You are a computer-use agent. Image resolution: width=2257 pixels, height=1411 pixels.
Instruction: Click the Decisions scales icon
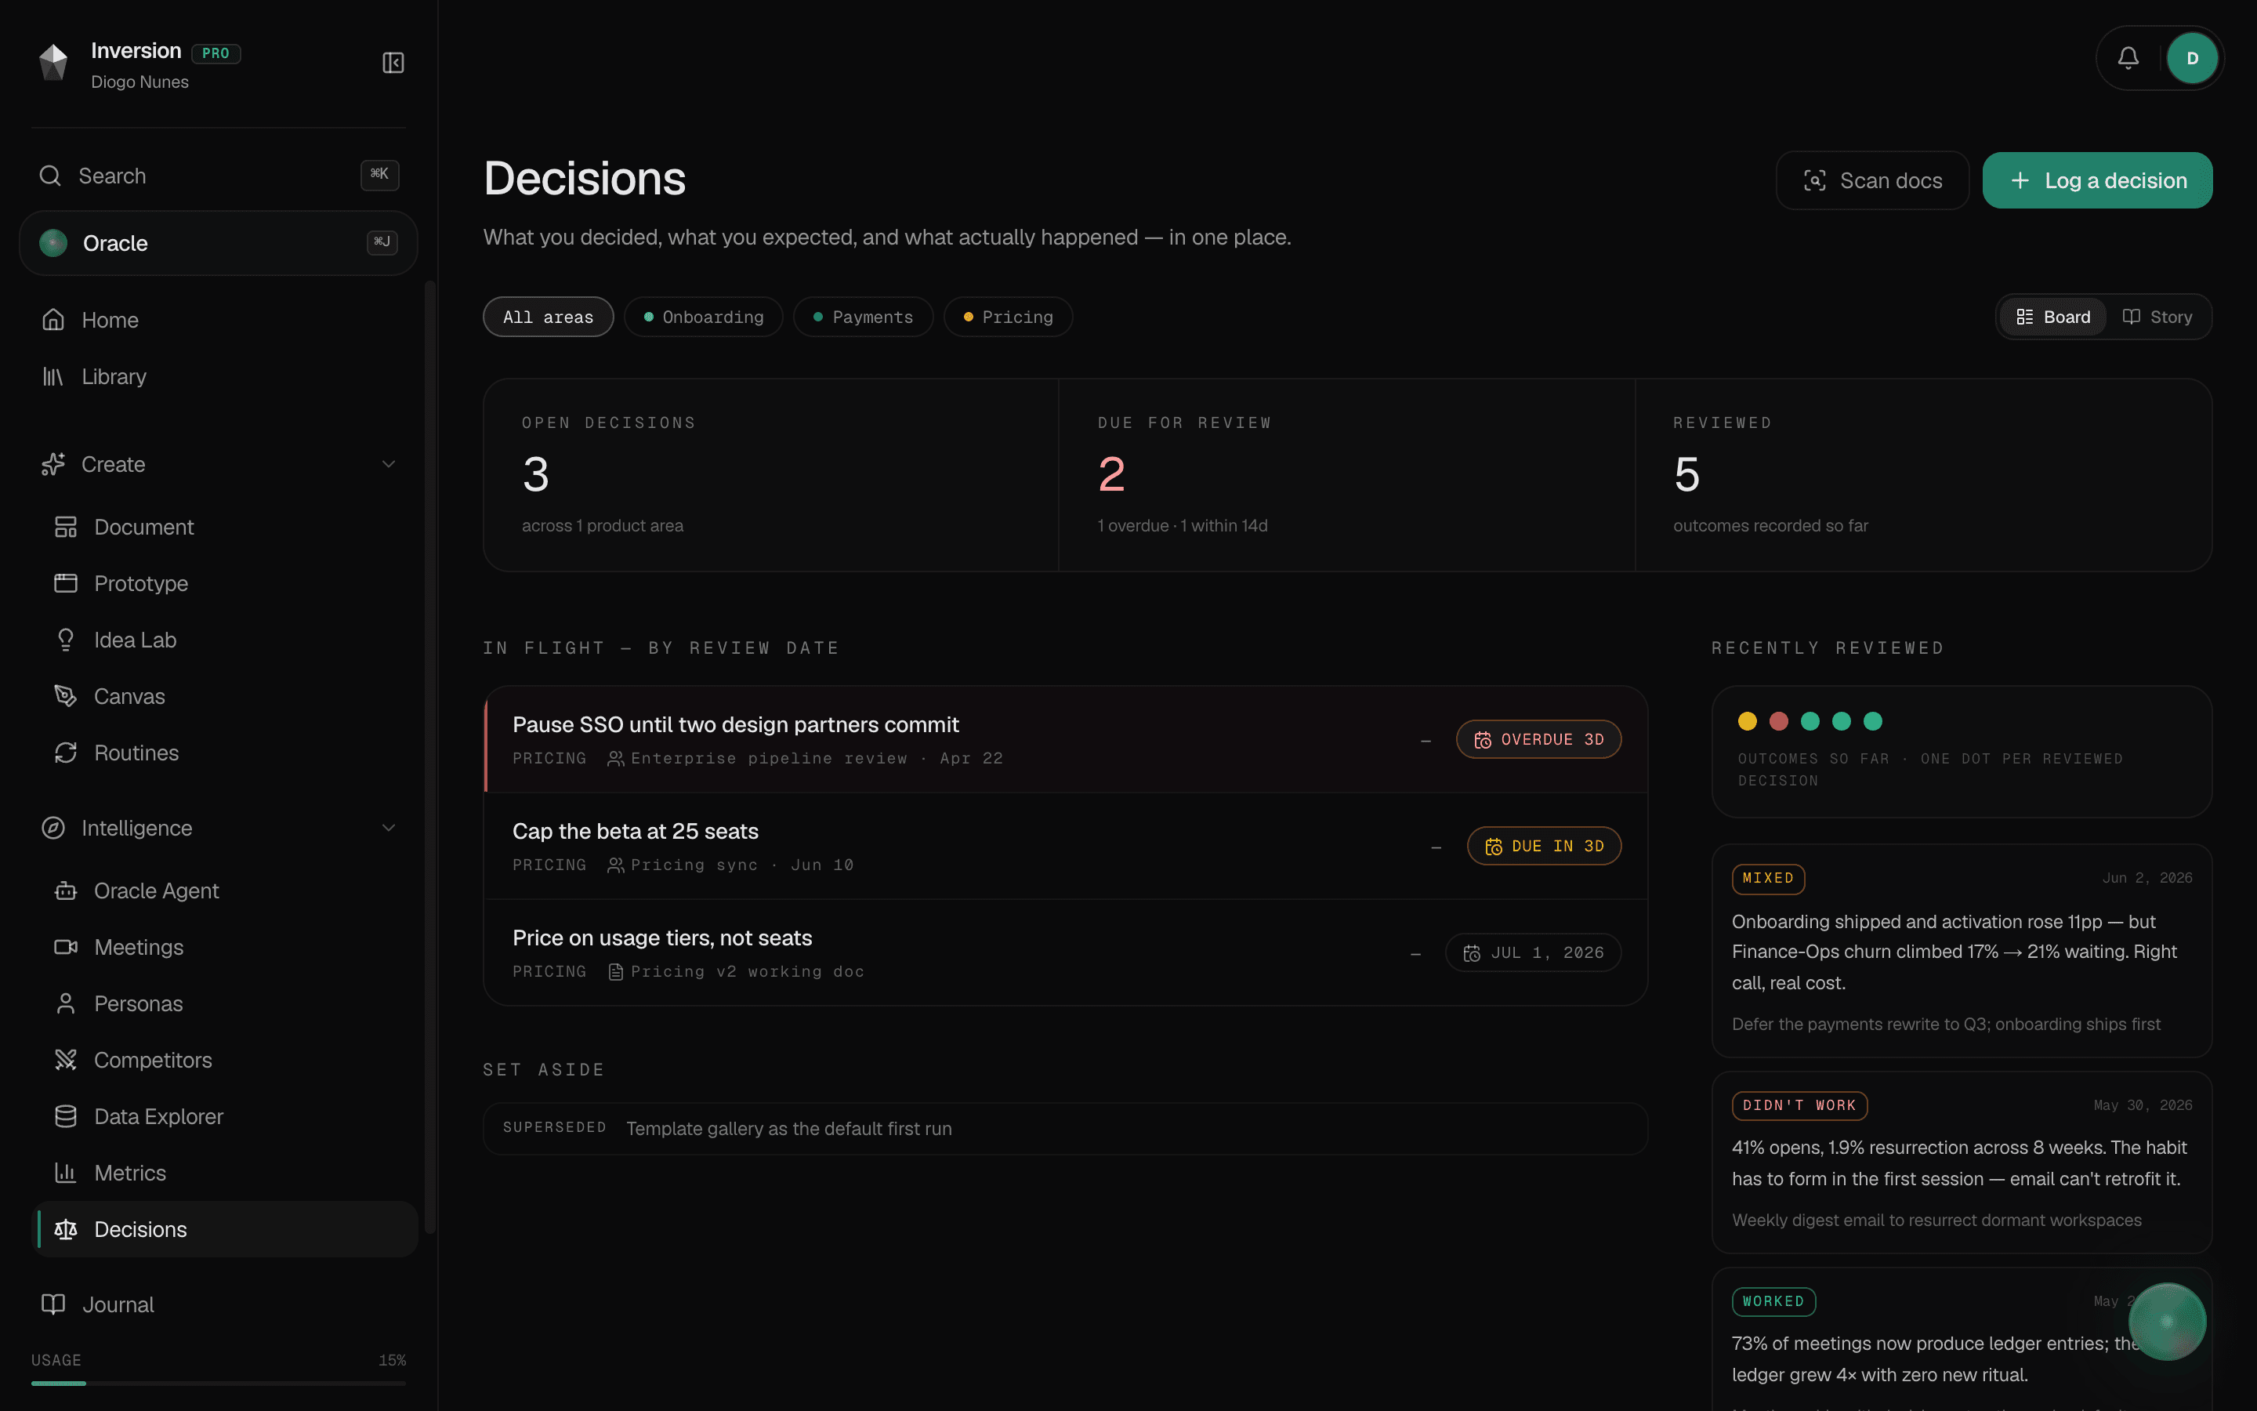(x=65, y=1229)
